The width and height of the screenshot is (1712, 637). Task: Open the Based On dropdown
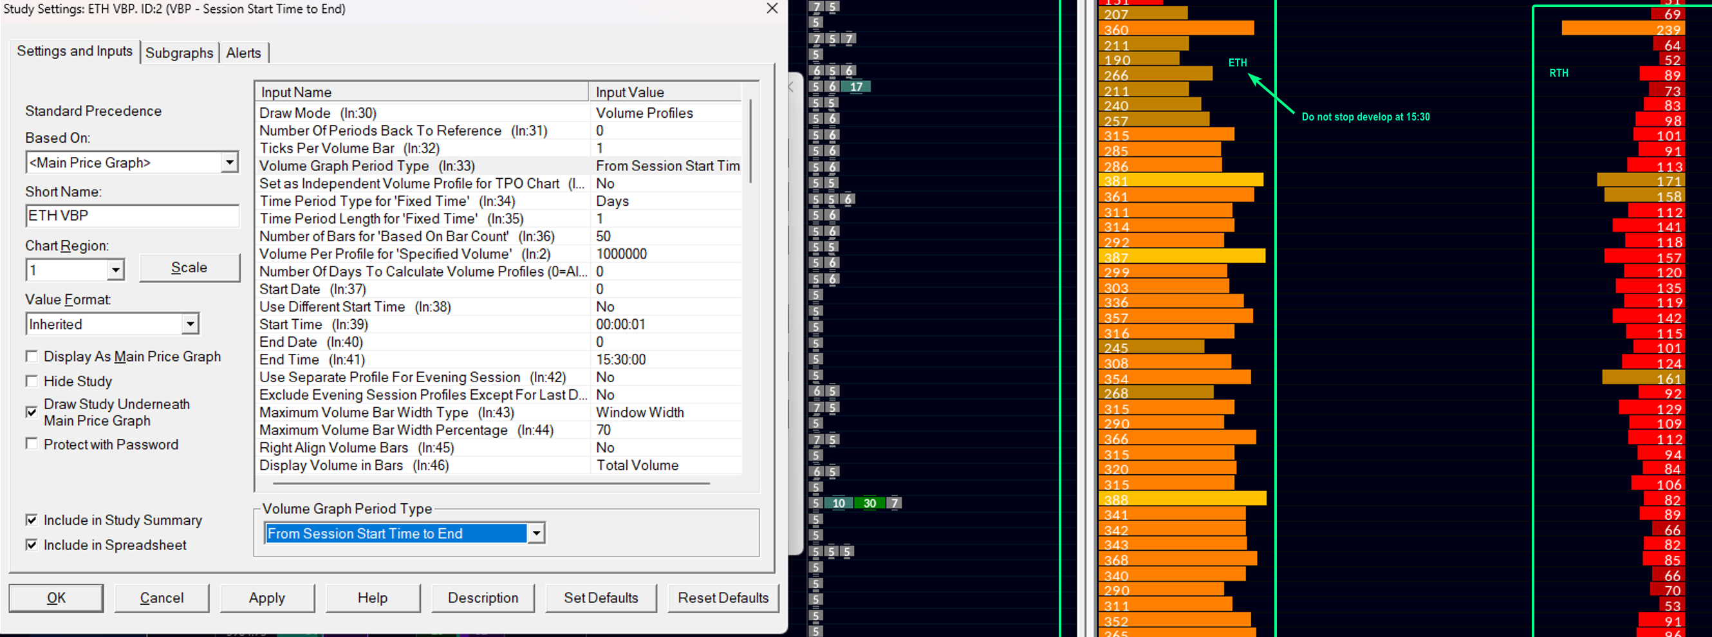pyautogui.click(x=229, y=163)
